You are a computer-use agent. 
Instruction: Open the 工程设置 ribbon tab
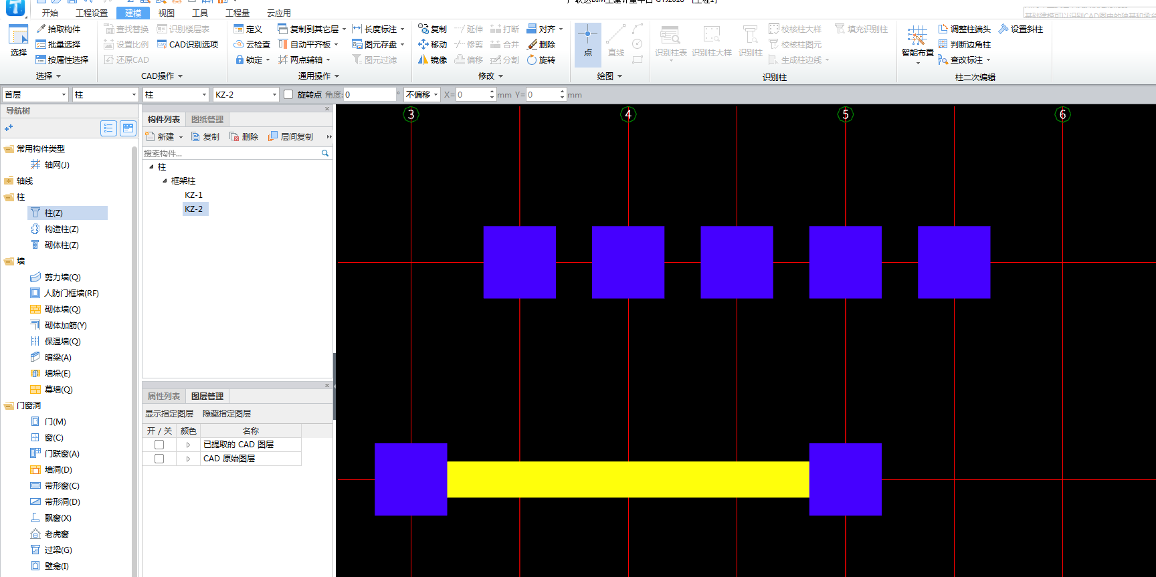(x=92, y=13)
